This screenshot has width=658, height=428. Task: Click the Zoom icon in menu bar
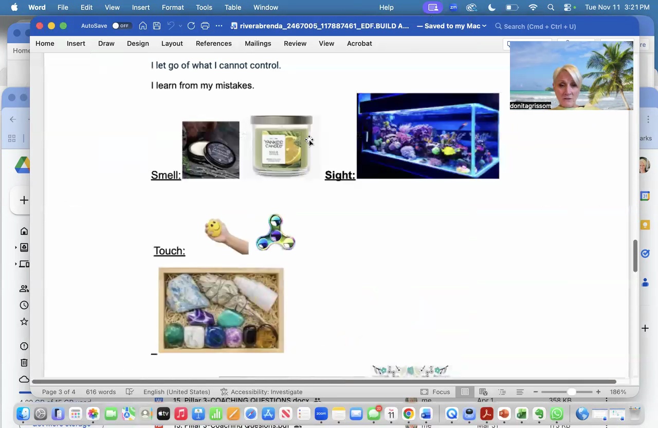point(453,7)
